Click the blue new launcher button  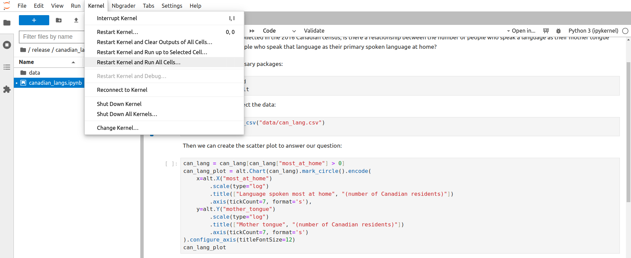(x=34, y=20)
